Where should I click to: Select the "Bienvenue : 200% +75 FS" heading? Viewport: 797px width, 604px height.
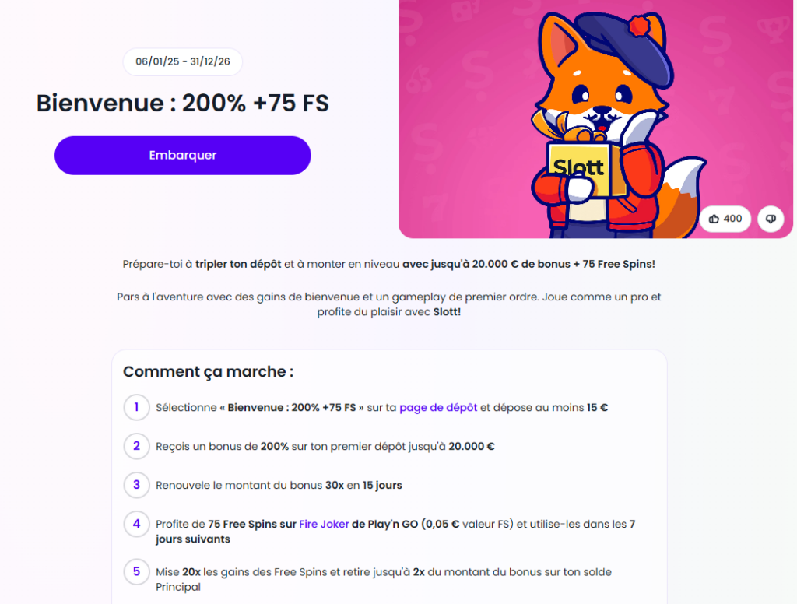[183, 104]
